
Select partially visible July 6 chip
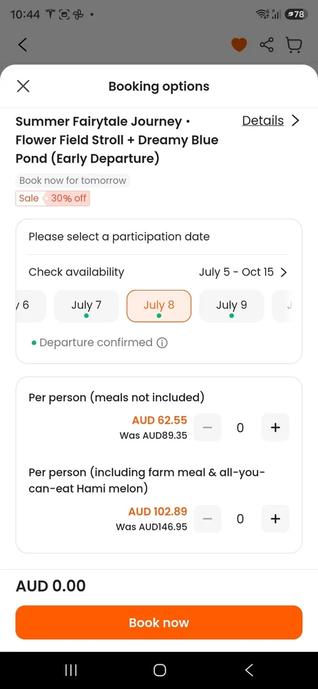click(31, 307)
